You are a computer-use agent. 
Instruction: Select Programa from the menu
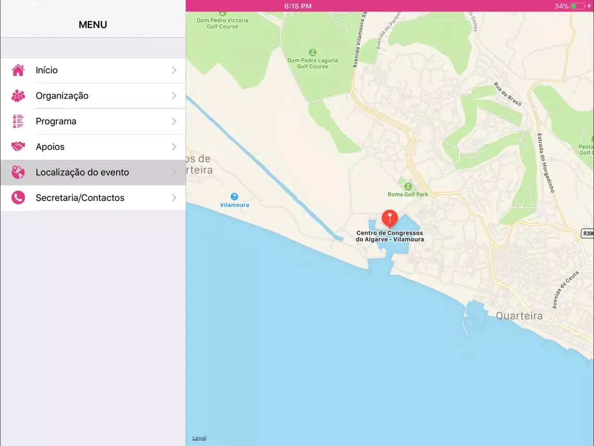[93, 121]
